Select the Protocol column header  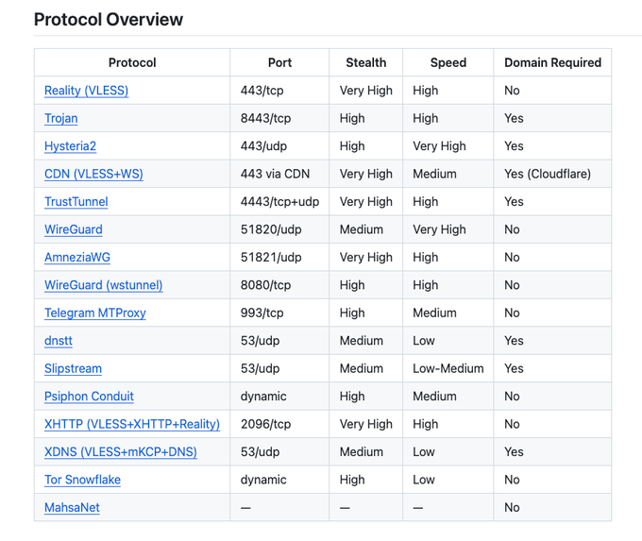[x=132, y=62]
